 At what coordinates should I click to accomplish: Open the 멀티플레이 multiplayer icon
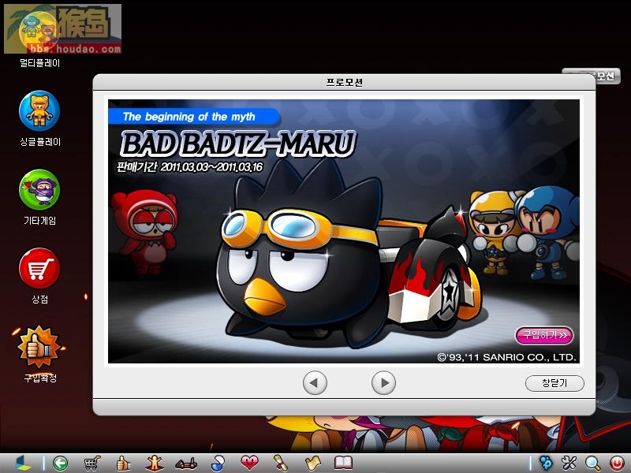[x=39, y=35]
